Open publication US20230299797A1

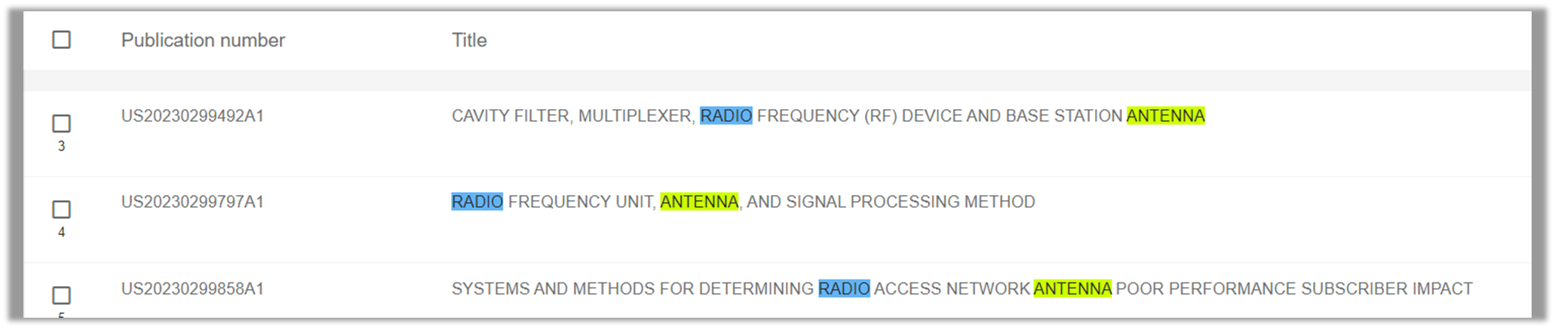192,202
